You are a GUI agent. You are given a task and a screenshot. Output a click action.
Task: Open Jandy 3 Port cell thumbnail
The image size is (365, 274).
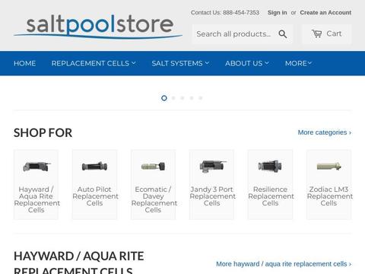(x=212, y=167)
